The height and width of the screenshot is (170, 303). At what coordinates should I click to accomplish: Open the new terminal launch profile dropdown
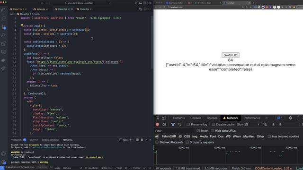pos(134,140)
